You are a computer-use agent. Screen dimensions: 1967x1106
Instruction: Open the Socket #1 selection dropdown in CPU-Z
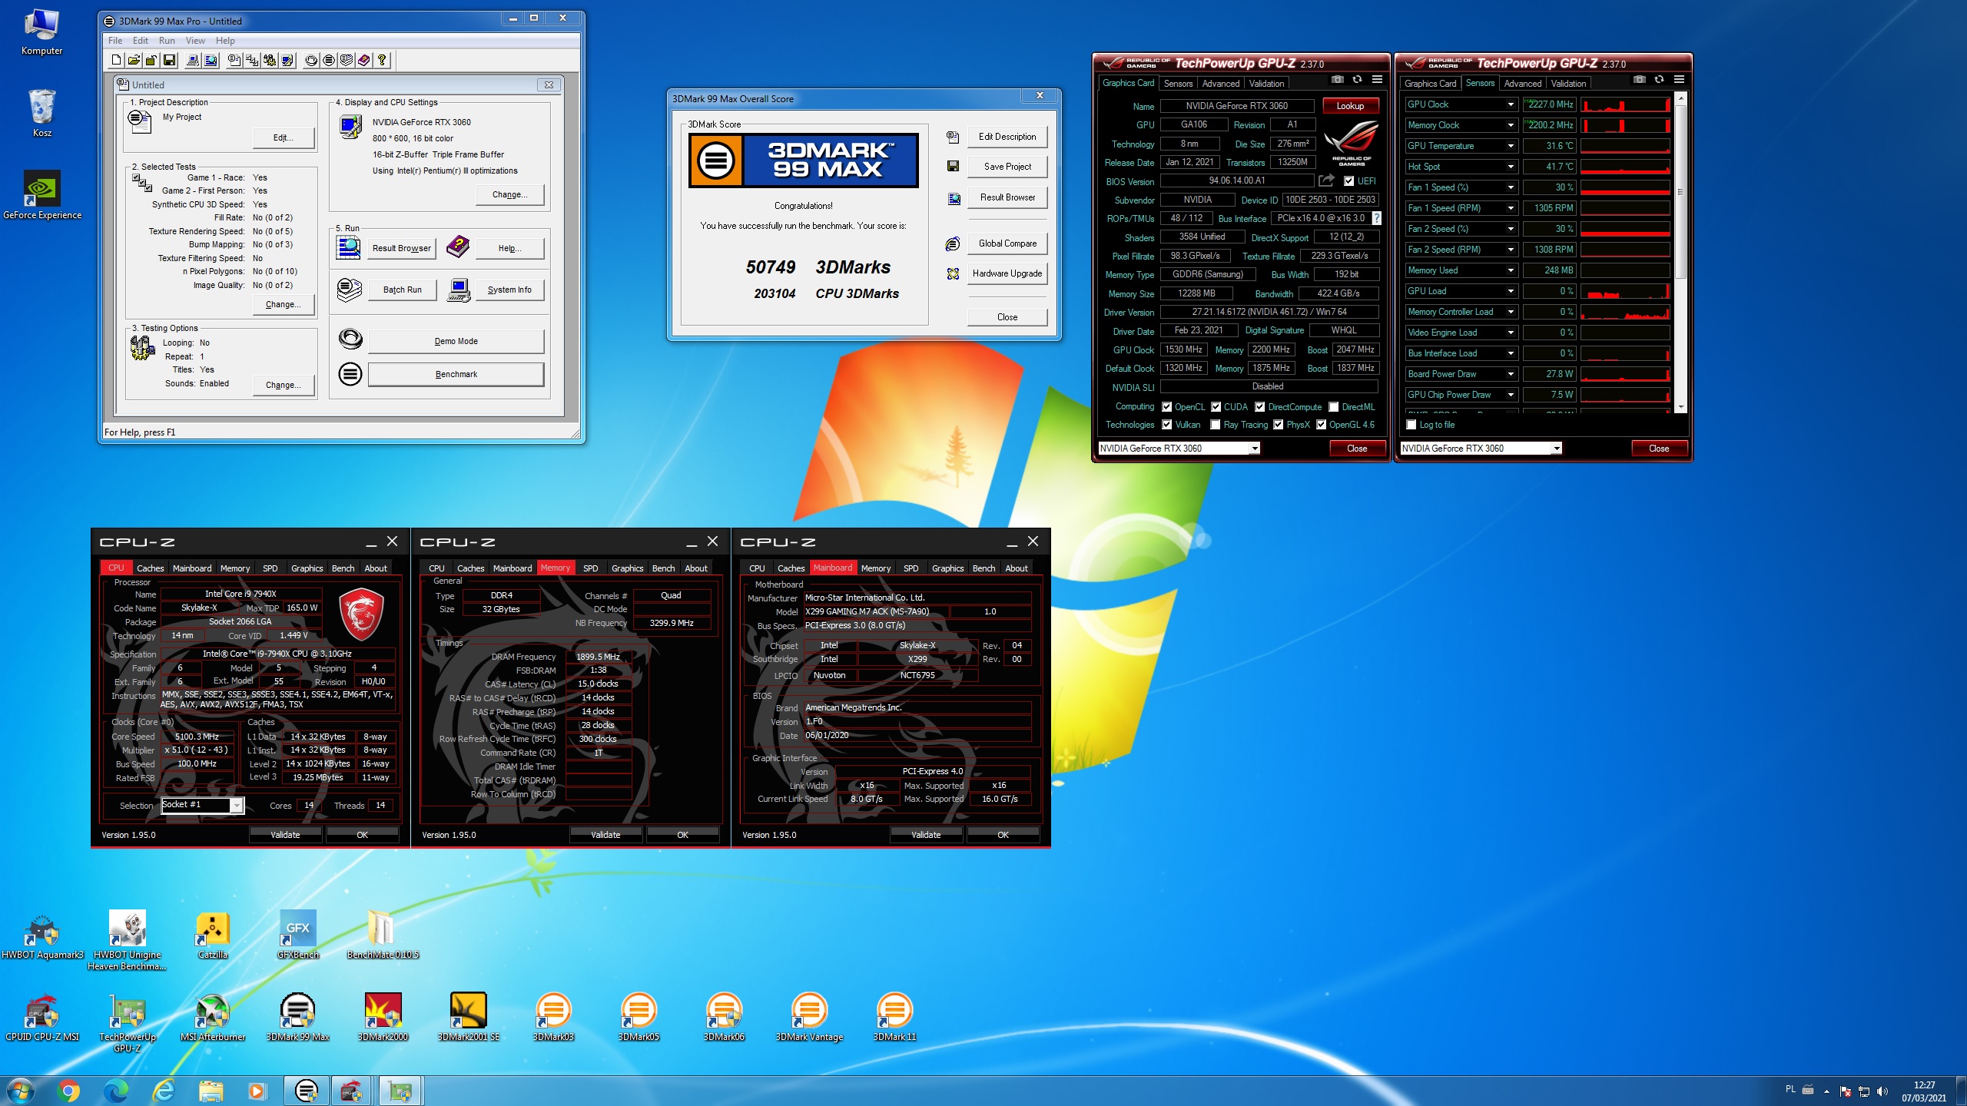tap(237, 805)
